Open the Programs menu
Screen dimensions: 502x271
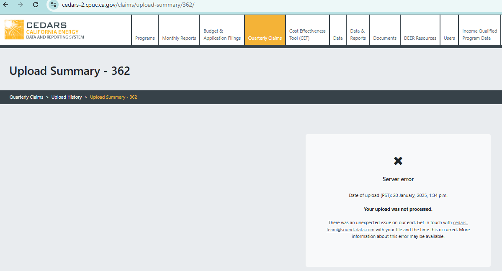point(145,38)
